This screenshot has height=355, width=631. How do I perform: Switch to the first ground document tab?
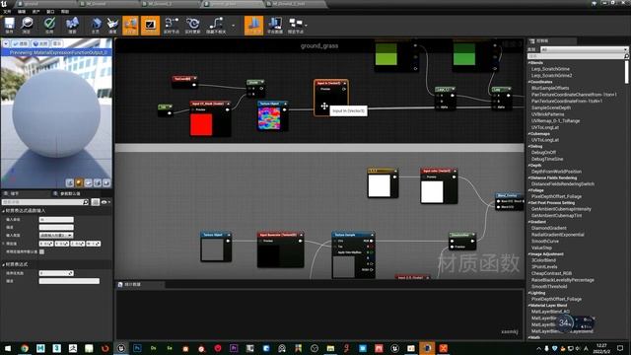(x=44, y=4)
